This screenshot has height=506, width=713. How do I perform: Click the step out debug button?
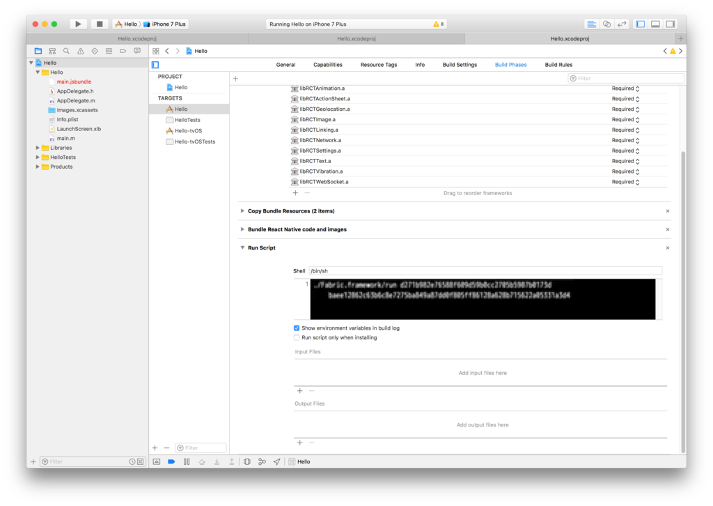pyautogui.click(x=231, y=461)
